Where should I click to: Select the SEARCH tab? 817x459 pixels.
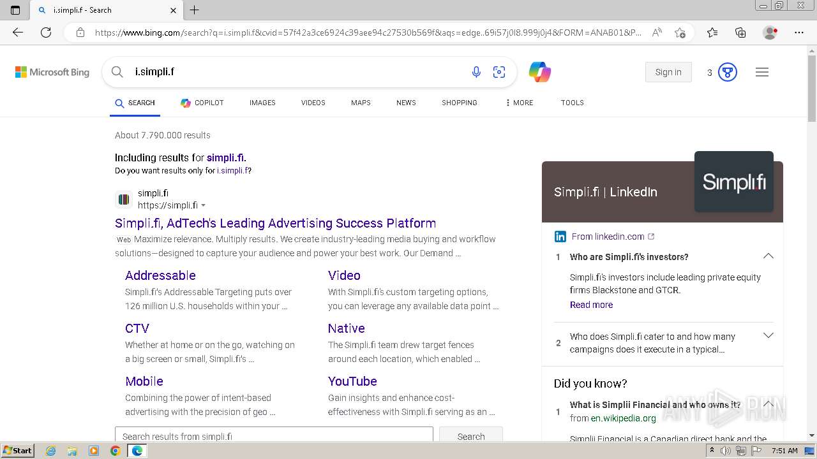[135, 103]
